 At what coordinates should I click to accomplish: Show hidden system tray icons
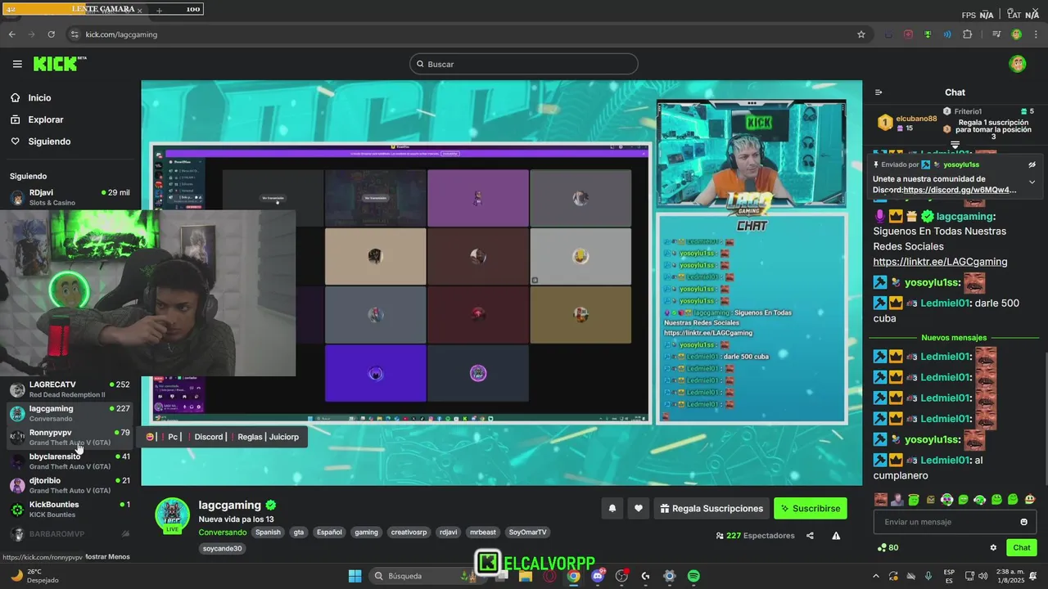pyautogui.click(x=875, y=576)
